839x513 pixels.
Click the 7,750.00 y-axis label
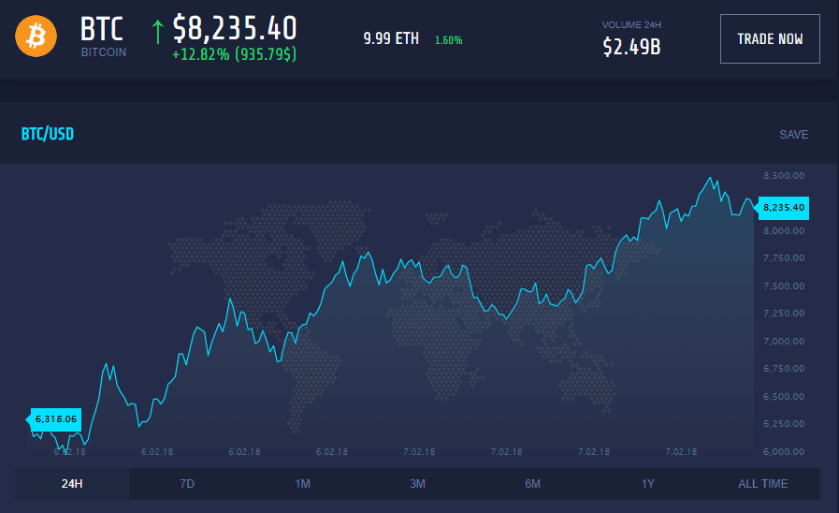point(784,258)
